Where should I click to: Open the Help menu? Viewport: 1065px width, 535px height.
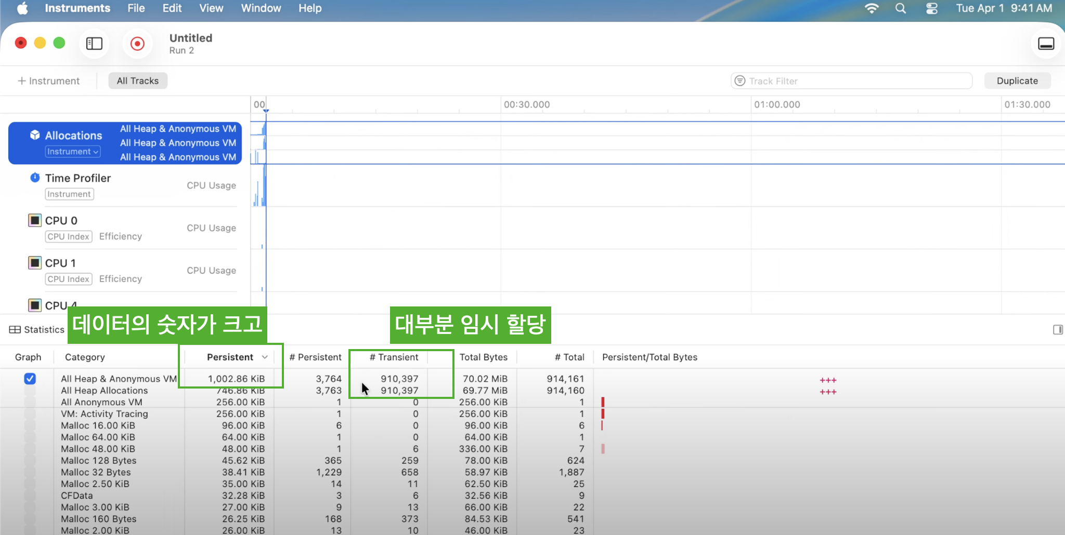[310, 8]
